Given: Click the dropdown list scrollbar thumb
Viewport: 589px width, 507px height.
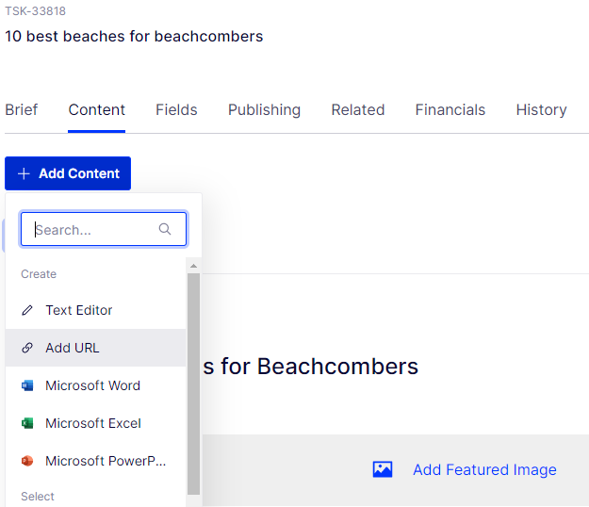Looking at the screenshot, I should (193, 384).
